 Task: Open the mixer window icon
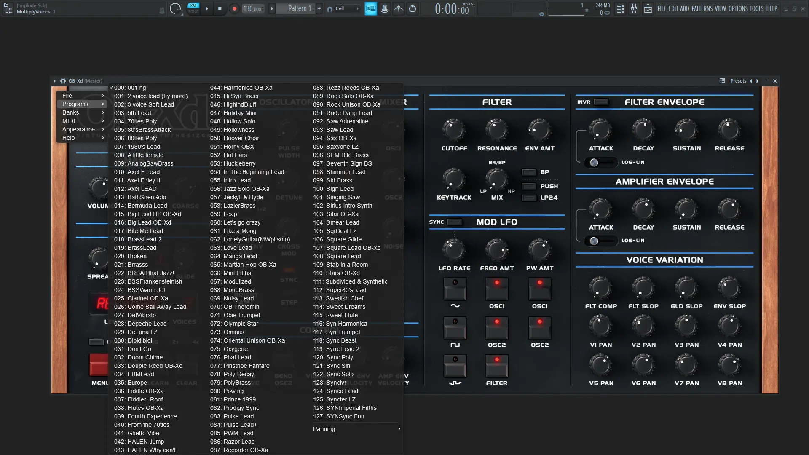634,8
